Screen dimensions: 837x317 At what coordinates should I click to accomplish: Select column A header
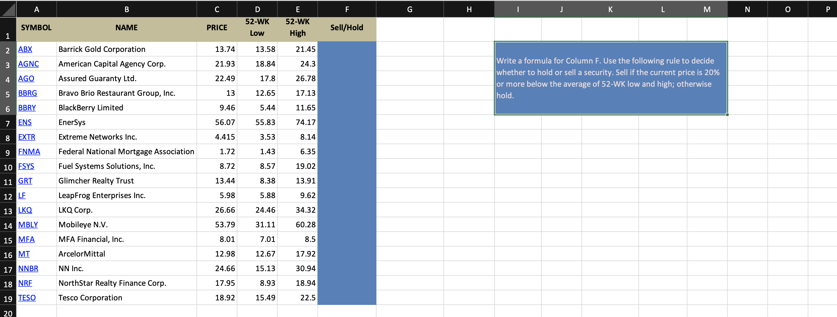36,9
